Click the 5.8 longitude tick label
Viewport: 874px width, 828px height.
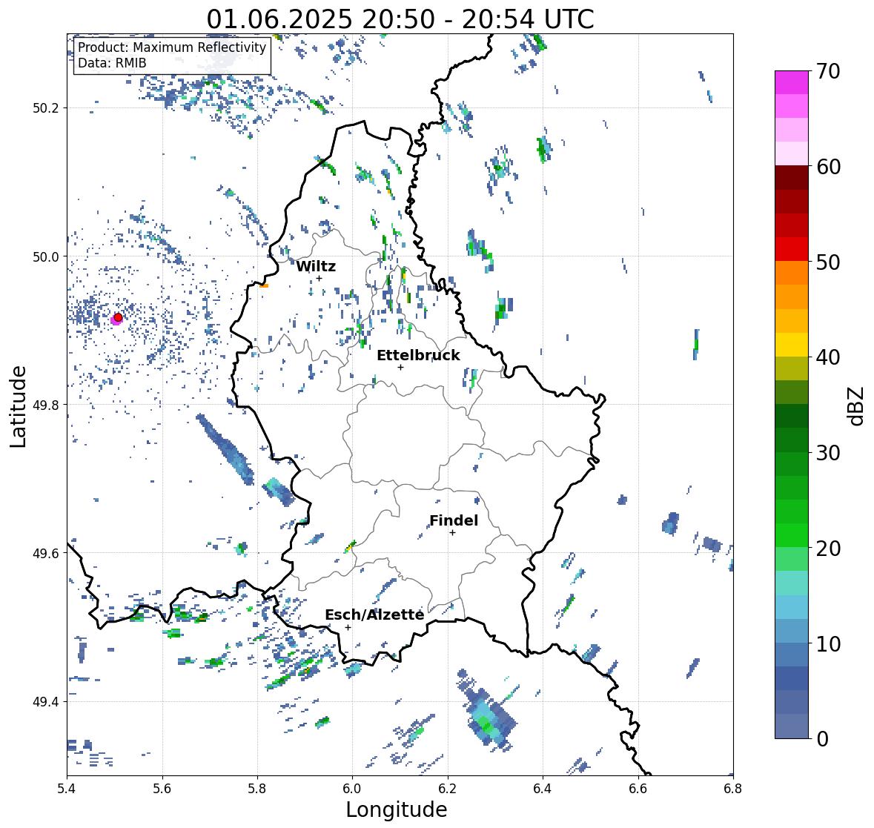coord(257,789)
